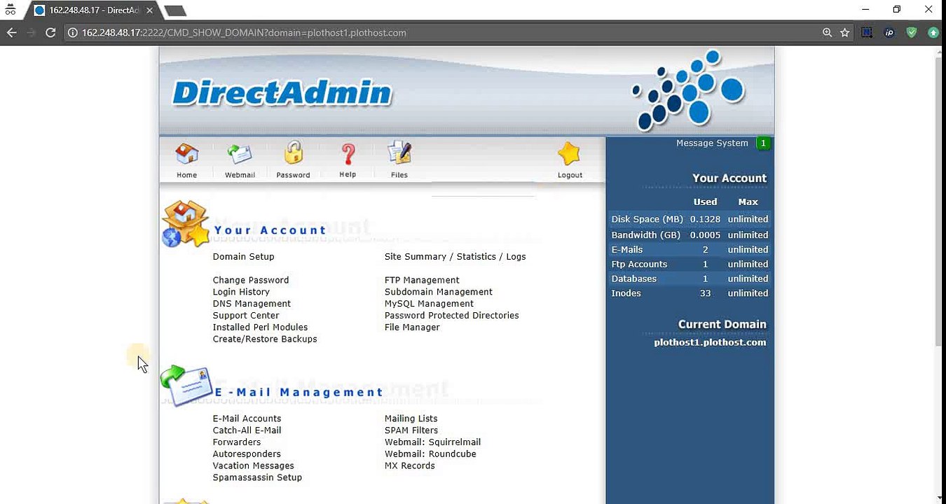Open Change Password link
This screenshot has width=946, height=504.
(x=251, y=280)
